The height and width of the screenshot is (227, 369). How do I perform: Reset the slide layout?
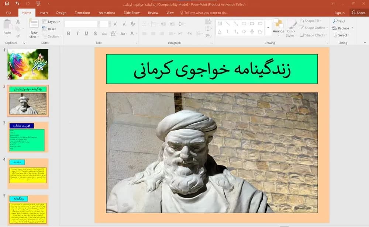pos(49,29)
